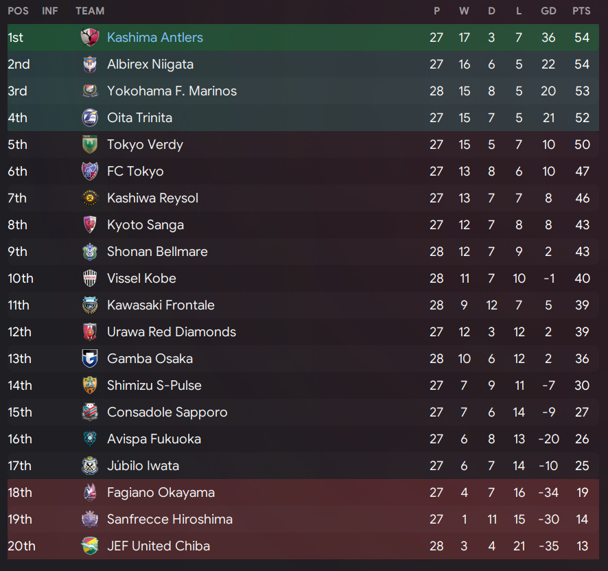Click the POS column header
The height and width of the screenshot is (571, 608).
click(19, 11)
